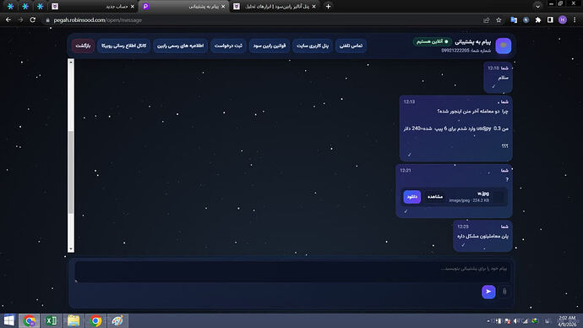Select the پیام به پشتیبانی tab
This screenshot has height=328, width=583.
[x=184, y=6]
